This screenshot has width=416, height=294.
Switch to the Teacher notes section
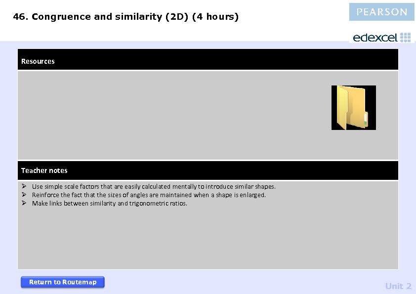click(x=44, y=170)
